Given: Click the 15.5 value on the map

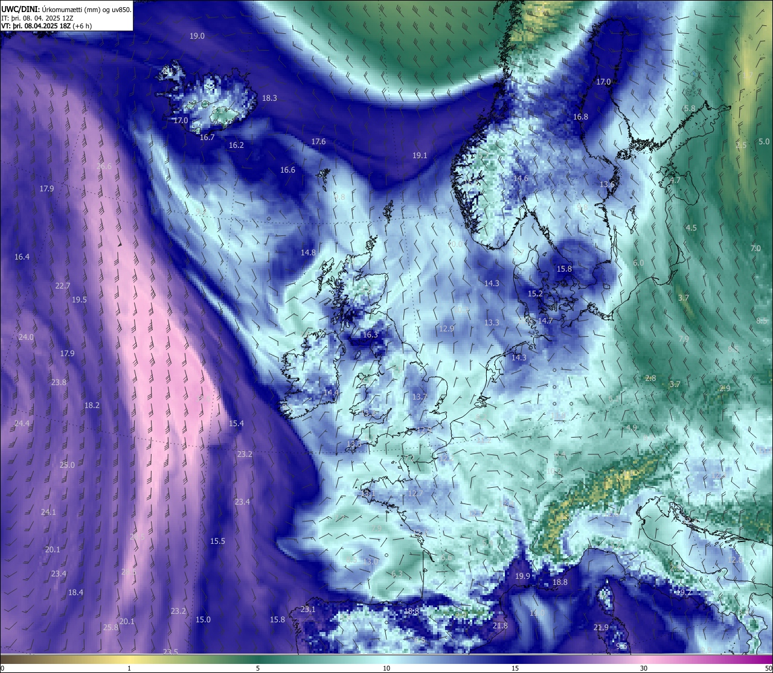Looking at the screenshot, I should click(217, 541).
